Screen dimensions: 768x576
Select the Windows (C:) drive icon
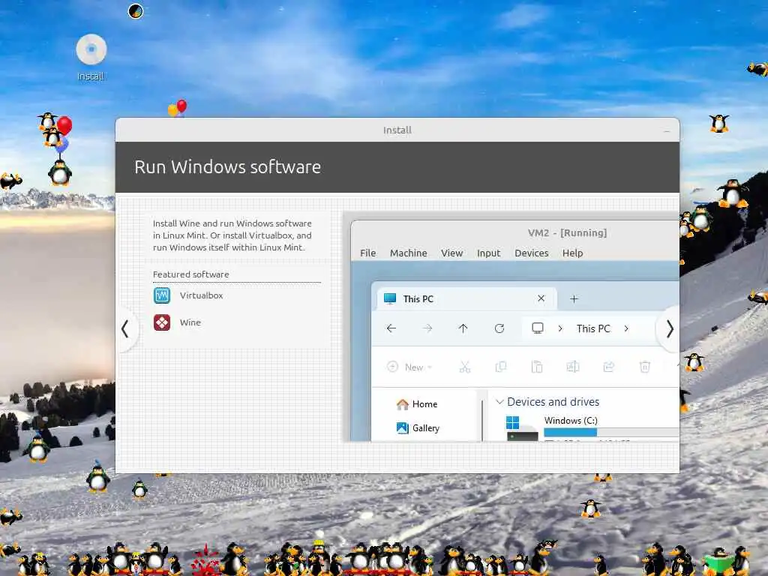522,428
